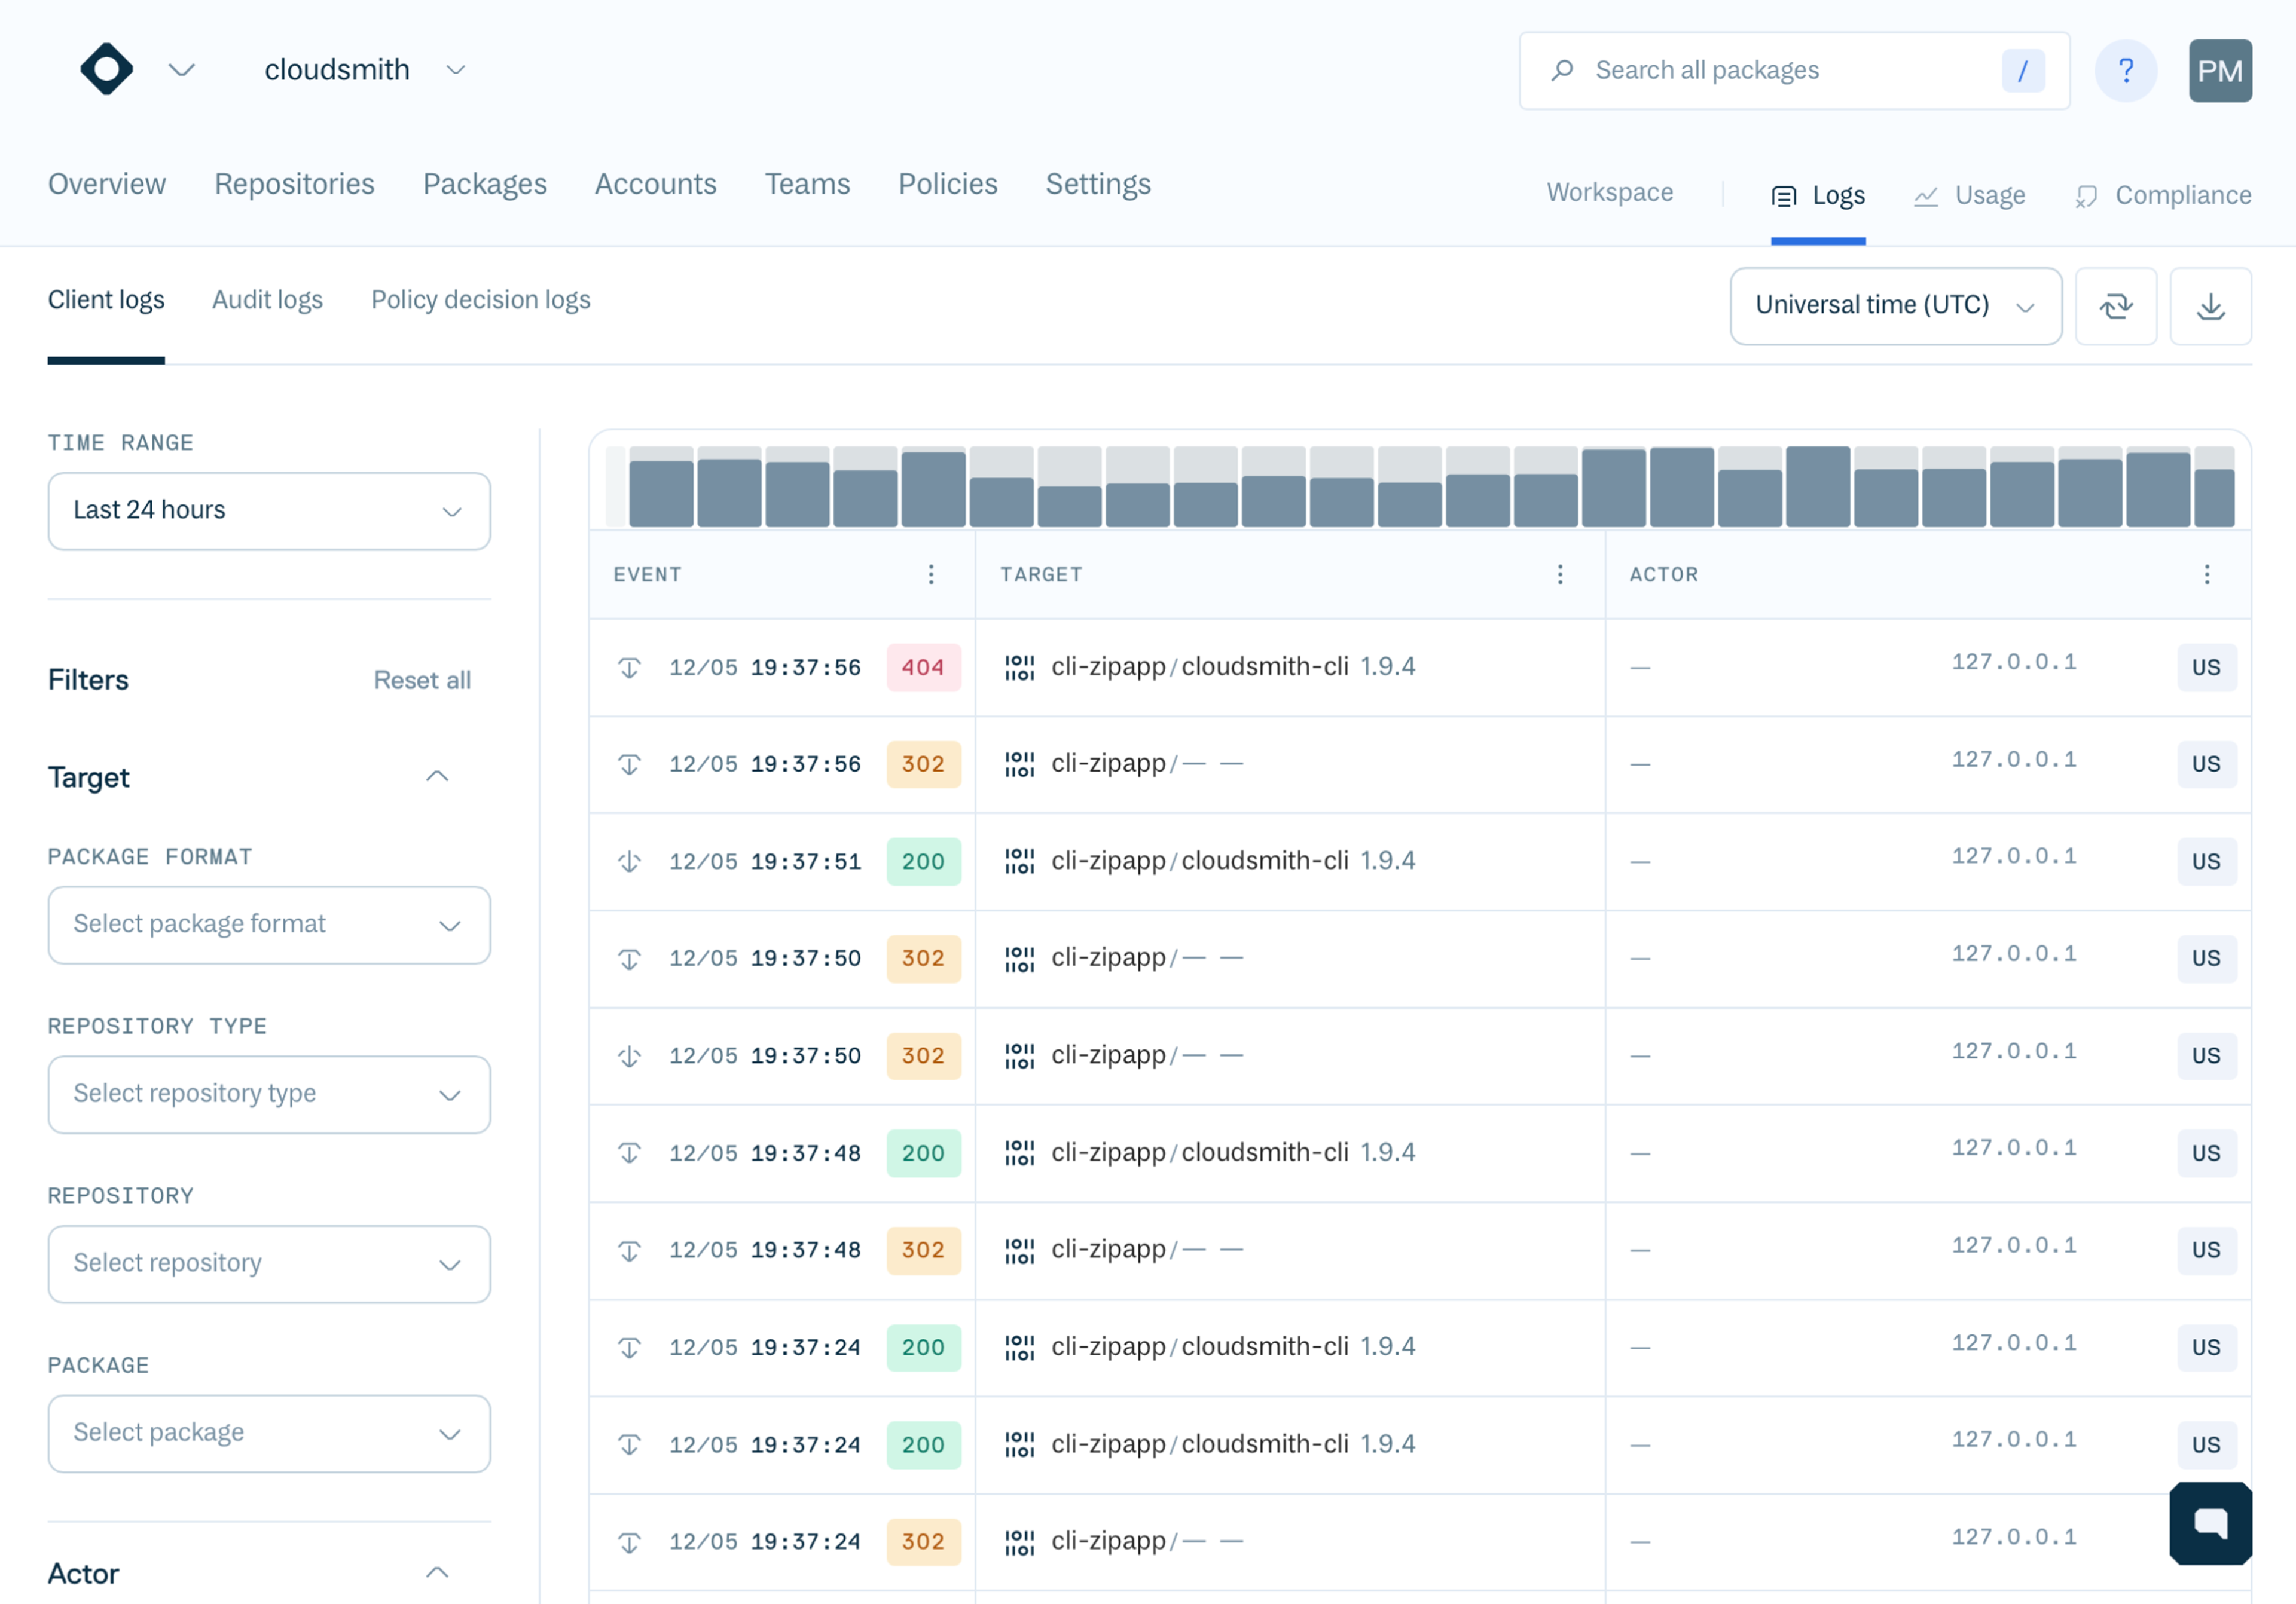The image size is (2296, 1604).
Task: Open the EVENT column options menu
Action: 931,574
